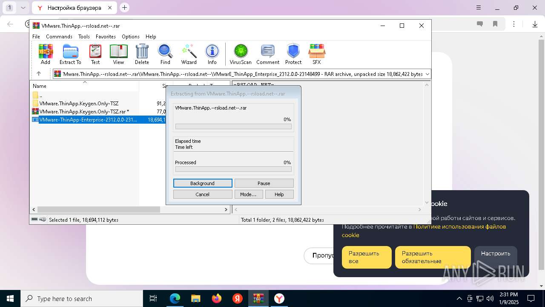
Task: Expand the archive path dropdown
Action: (427, 74)
